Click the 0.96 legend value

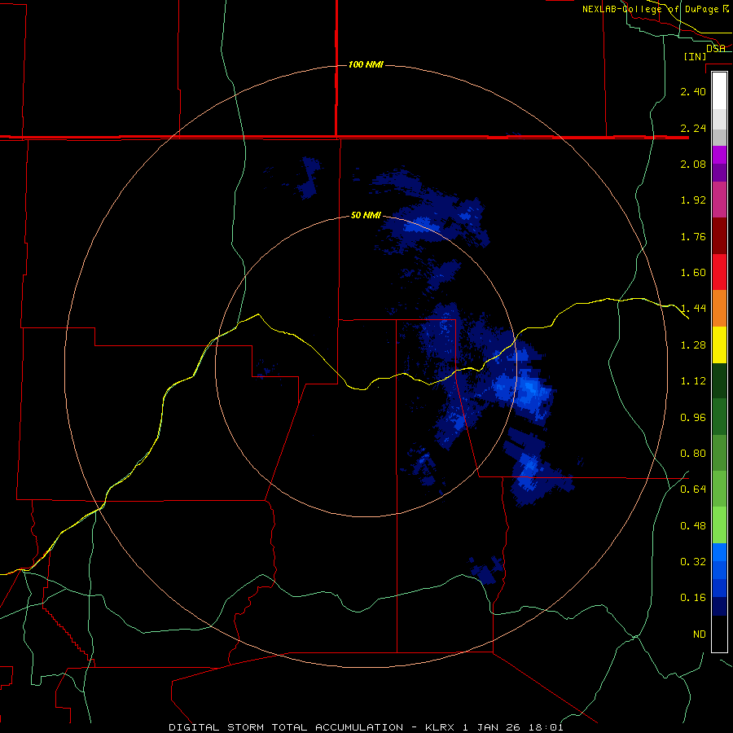[693, 418]
